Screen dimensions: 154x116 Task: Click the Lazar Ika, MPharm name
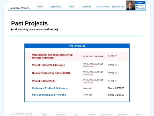point(20,8)
